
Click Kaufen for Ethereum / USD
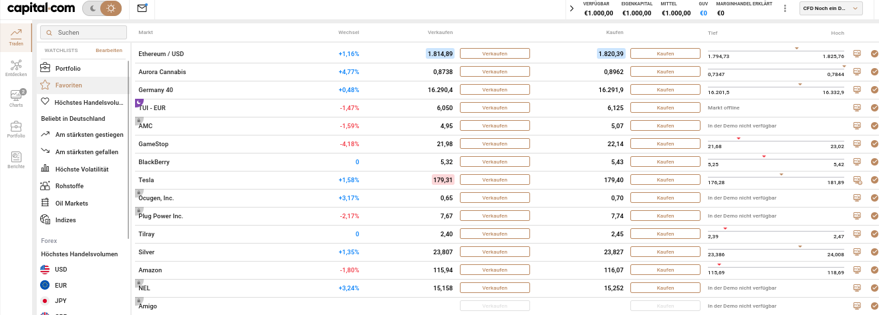(x=665, y=53)
